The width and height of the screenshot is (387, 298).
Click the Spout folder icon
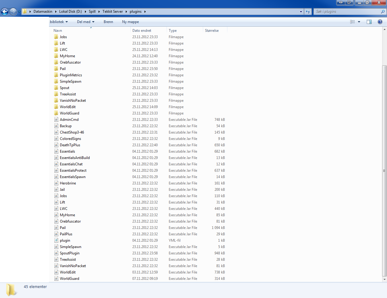[x=56, y=88]
